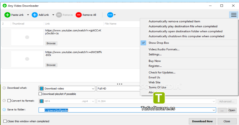Screen dimensions: 239x125
Task: Click the Any Video Downloader app icon
Action: pyautogui.click(x=4, y=6)
